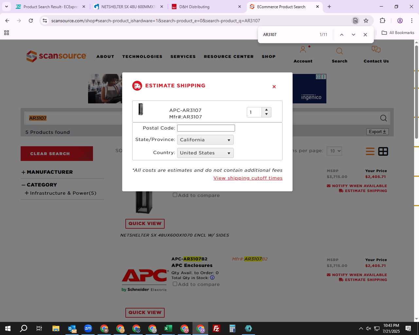Switch to grid view icon
The width and height of the screenshot is (419, 335).
383,151
